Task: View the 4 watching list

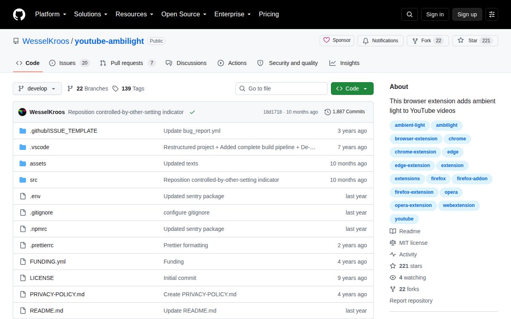Action: tap(408, 278)
